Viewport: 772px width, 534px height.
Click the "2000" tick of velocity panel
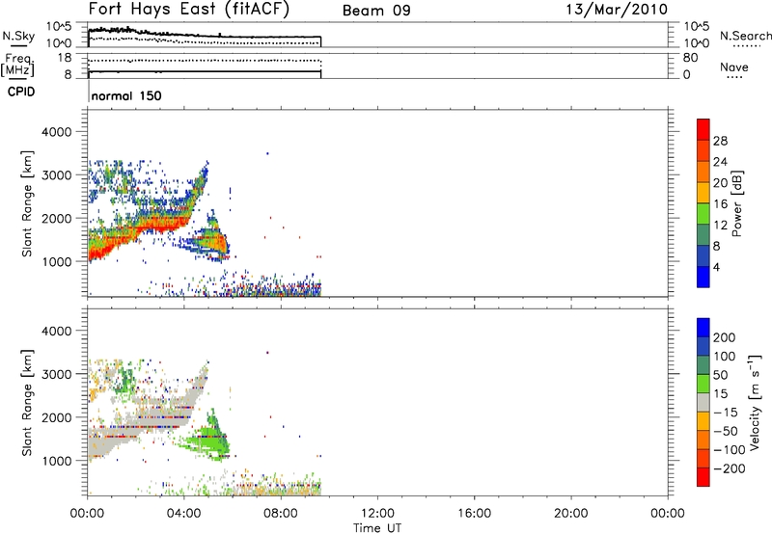tap(57, 417)
